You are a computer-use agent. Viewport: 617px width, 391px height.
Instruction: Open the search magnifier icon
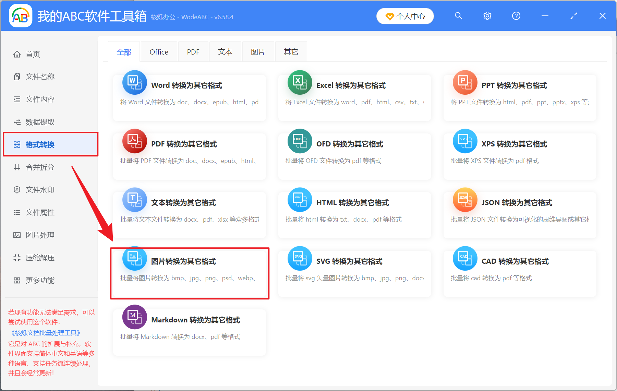click(x=459, y=16)
